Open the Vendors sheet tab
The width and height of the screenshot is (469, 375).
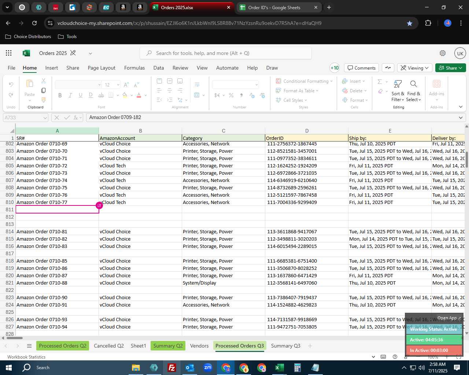[199, 346]
